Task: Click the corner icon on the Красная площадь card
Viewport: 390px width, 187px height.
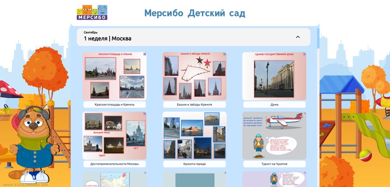Action: (x=144, y=54)
